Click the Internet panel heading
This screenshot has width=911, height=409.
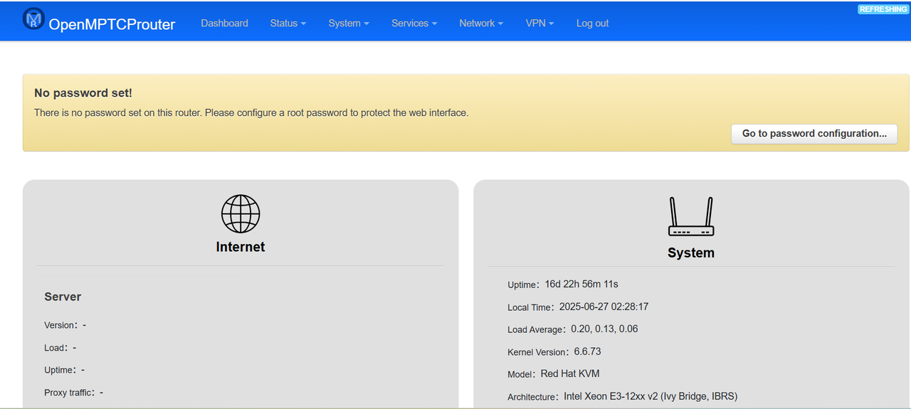click(x=241, y=247)
